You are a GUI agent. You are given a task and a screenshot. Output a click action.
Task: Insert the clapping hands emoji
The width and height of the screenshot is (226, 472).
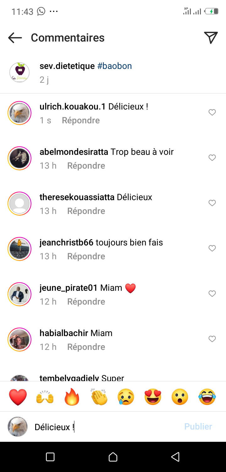click(x=99, y=397)
